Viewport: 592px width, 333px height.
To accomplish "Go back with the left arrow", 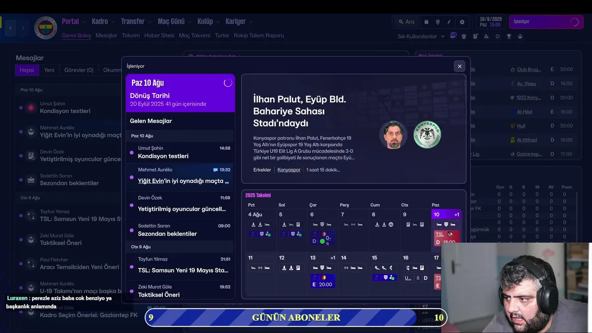I will pos(11,28).
